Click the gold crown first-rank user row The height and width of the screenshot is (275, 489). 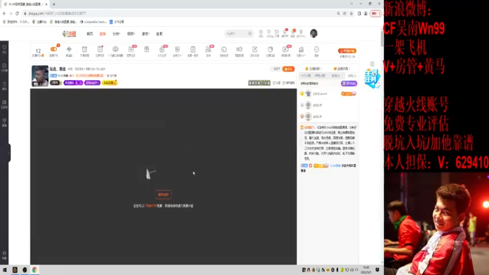click(x=329, y=94)
